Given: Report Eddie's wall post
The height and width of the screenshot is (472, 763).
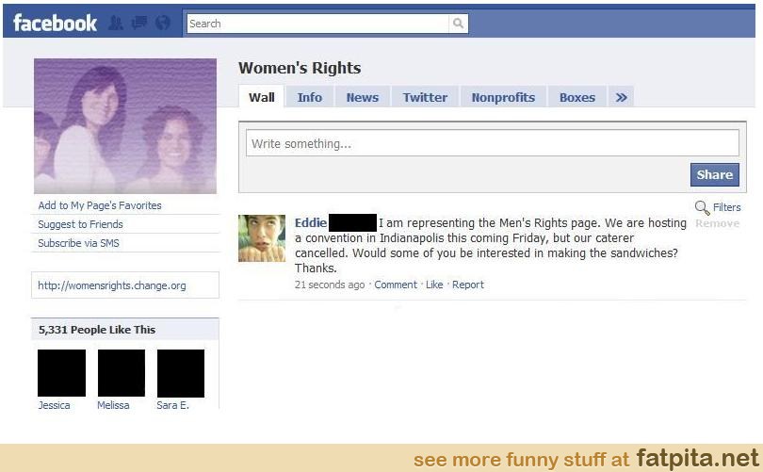Looking at the screenshot, I should coord(468,285).
